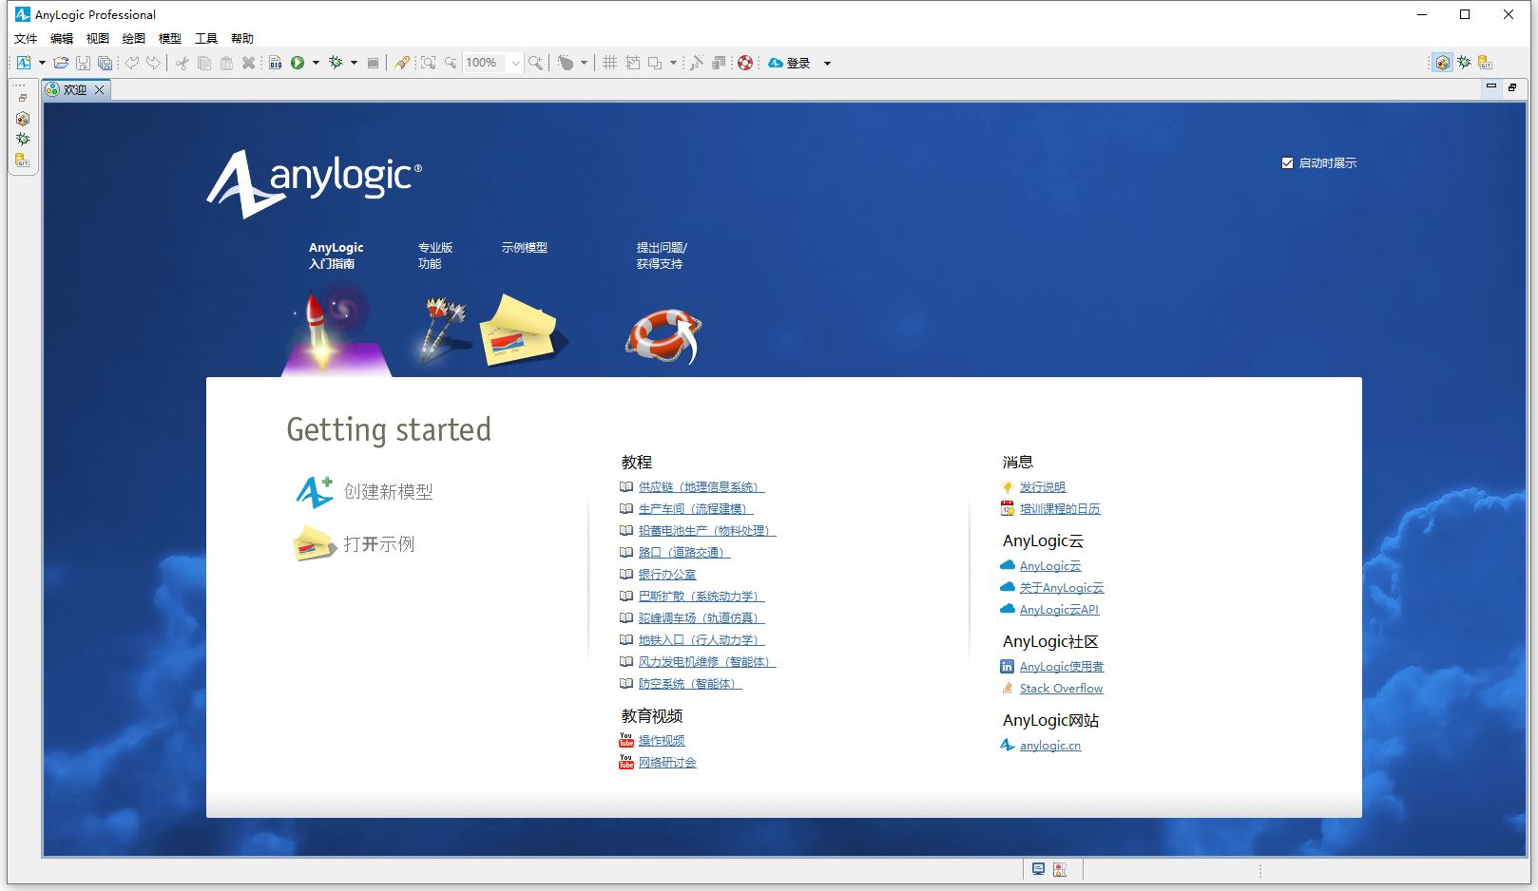
Task: Open the 编辑 menu
Action: coord(62,38)
